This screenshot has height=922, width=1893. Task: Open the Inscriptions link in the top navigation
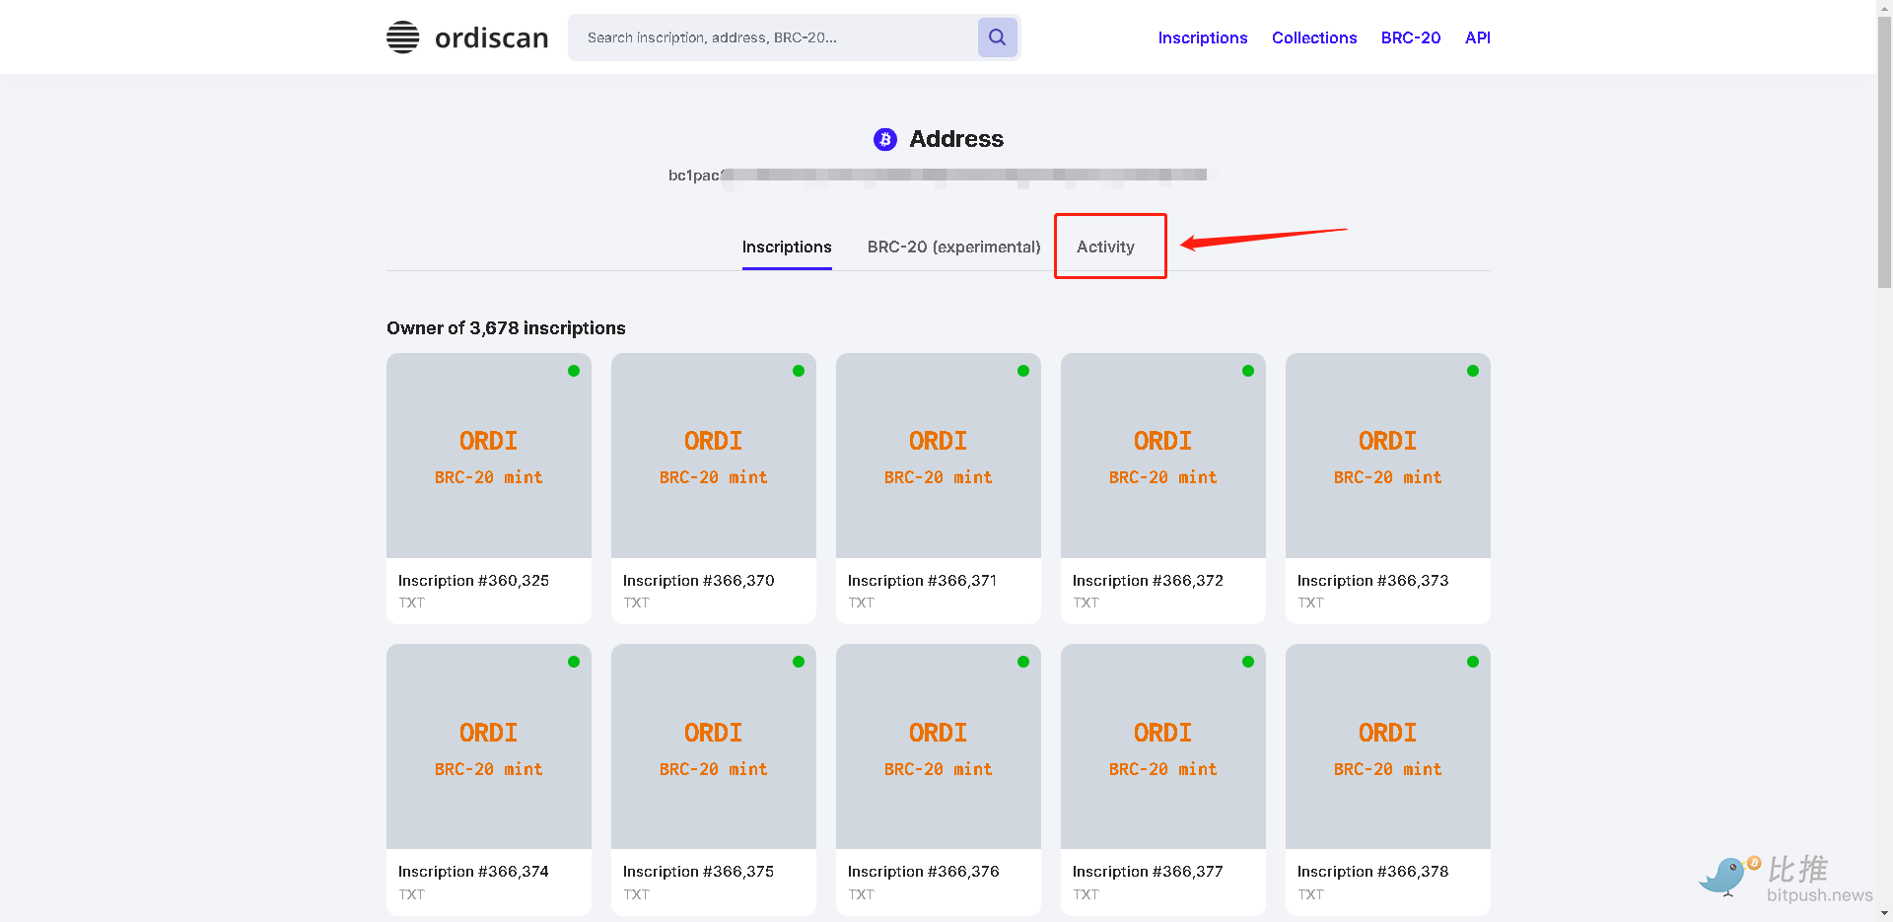coord(1202,37)
